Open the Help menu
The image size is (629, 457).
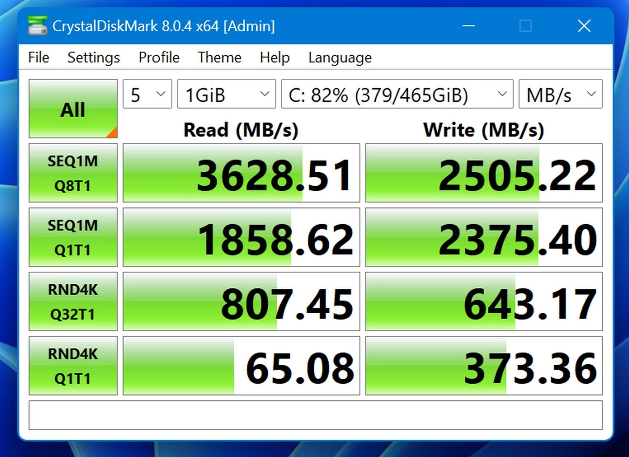click(274, 58)
